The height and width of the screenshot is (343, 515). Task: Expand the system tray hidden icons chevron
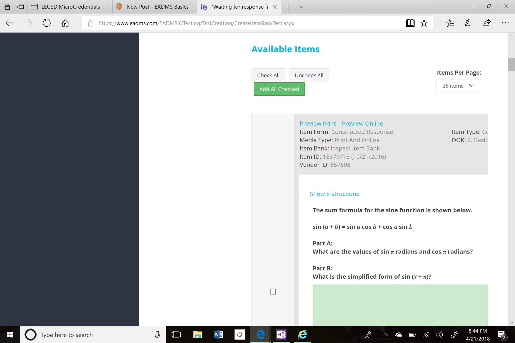[385, 335]
